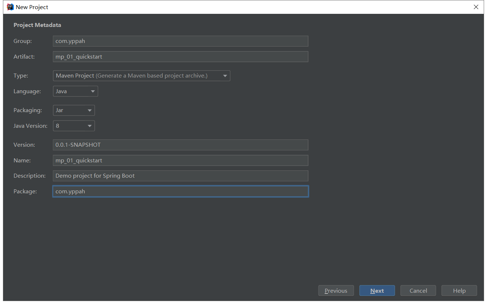
Task: Click the Project Metadata heading
Action: point(37,25)
